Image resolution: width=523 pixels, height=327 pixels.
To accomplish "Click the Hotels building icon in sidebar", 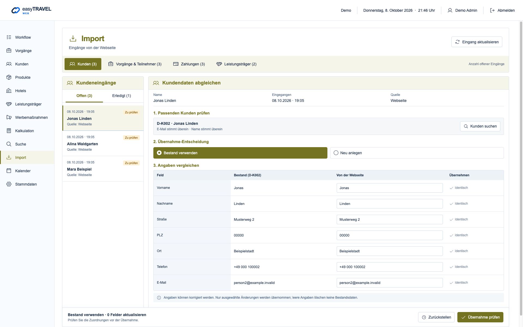I will tap(9, 91).
